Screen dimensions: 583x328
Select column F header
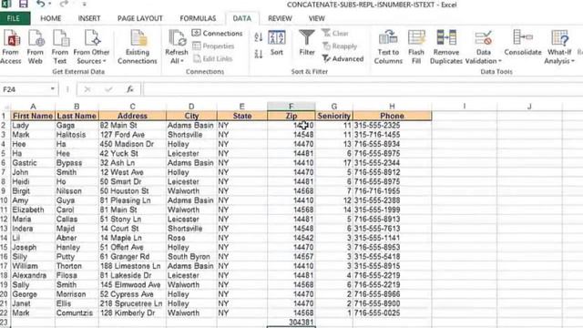[x=291, y=107]
